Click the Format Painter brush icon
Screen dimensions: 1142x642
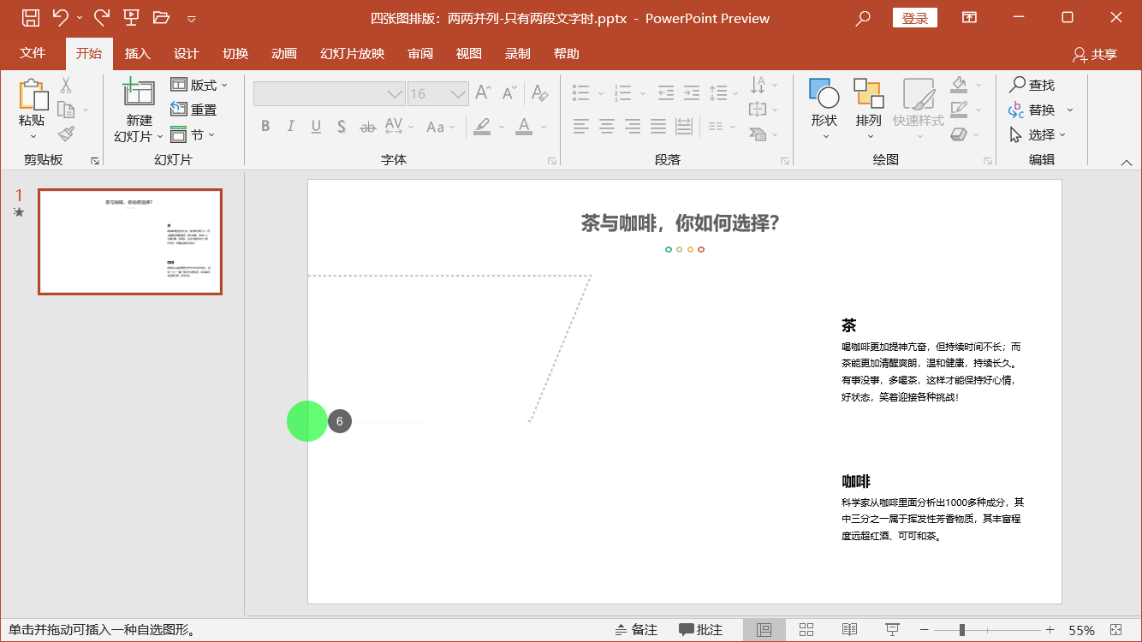coord(66,134)
